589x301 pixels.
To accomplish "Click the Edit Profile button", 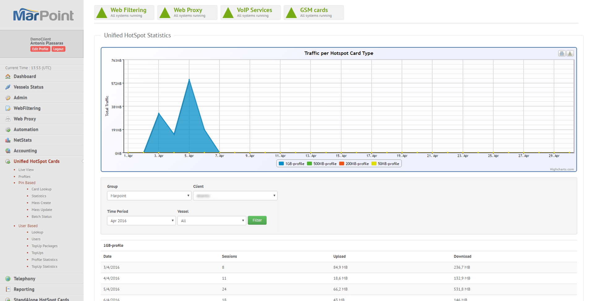I will [40, 49].
